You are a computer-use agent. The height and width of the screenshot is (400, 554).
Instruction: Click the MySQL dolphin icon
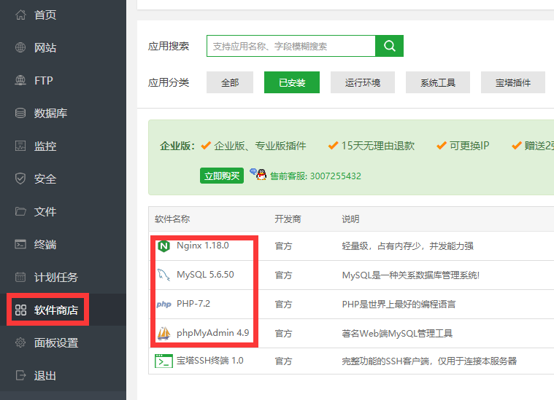tap(163, 275)
